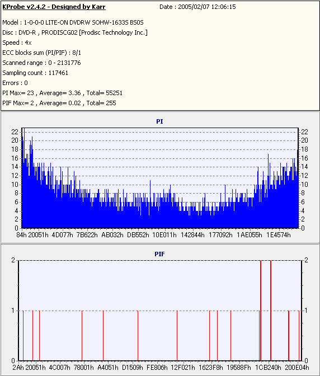Select the scan date text
This screenshot has width=320, height=376.
[197, 7]
